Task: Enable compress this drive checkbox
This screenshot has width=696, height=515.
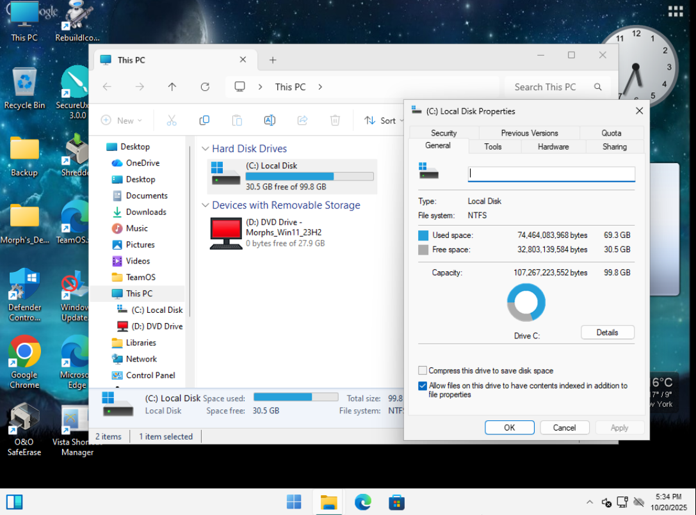Action: click(x=423, y=370)
